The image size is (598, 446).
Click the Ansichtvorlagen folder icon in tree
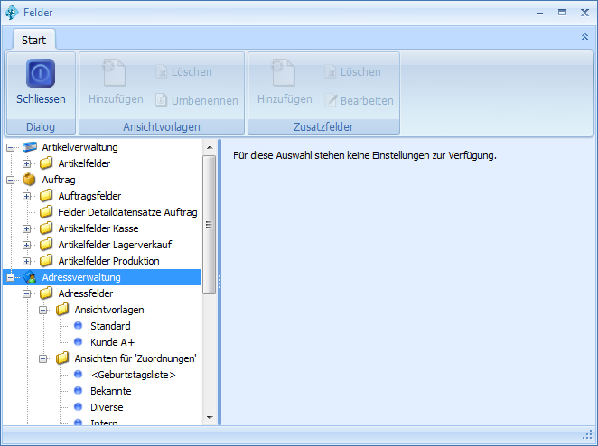point(62,310)
